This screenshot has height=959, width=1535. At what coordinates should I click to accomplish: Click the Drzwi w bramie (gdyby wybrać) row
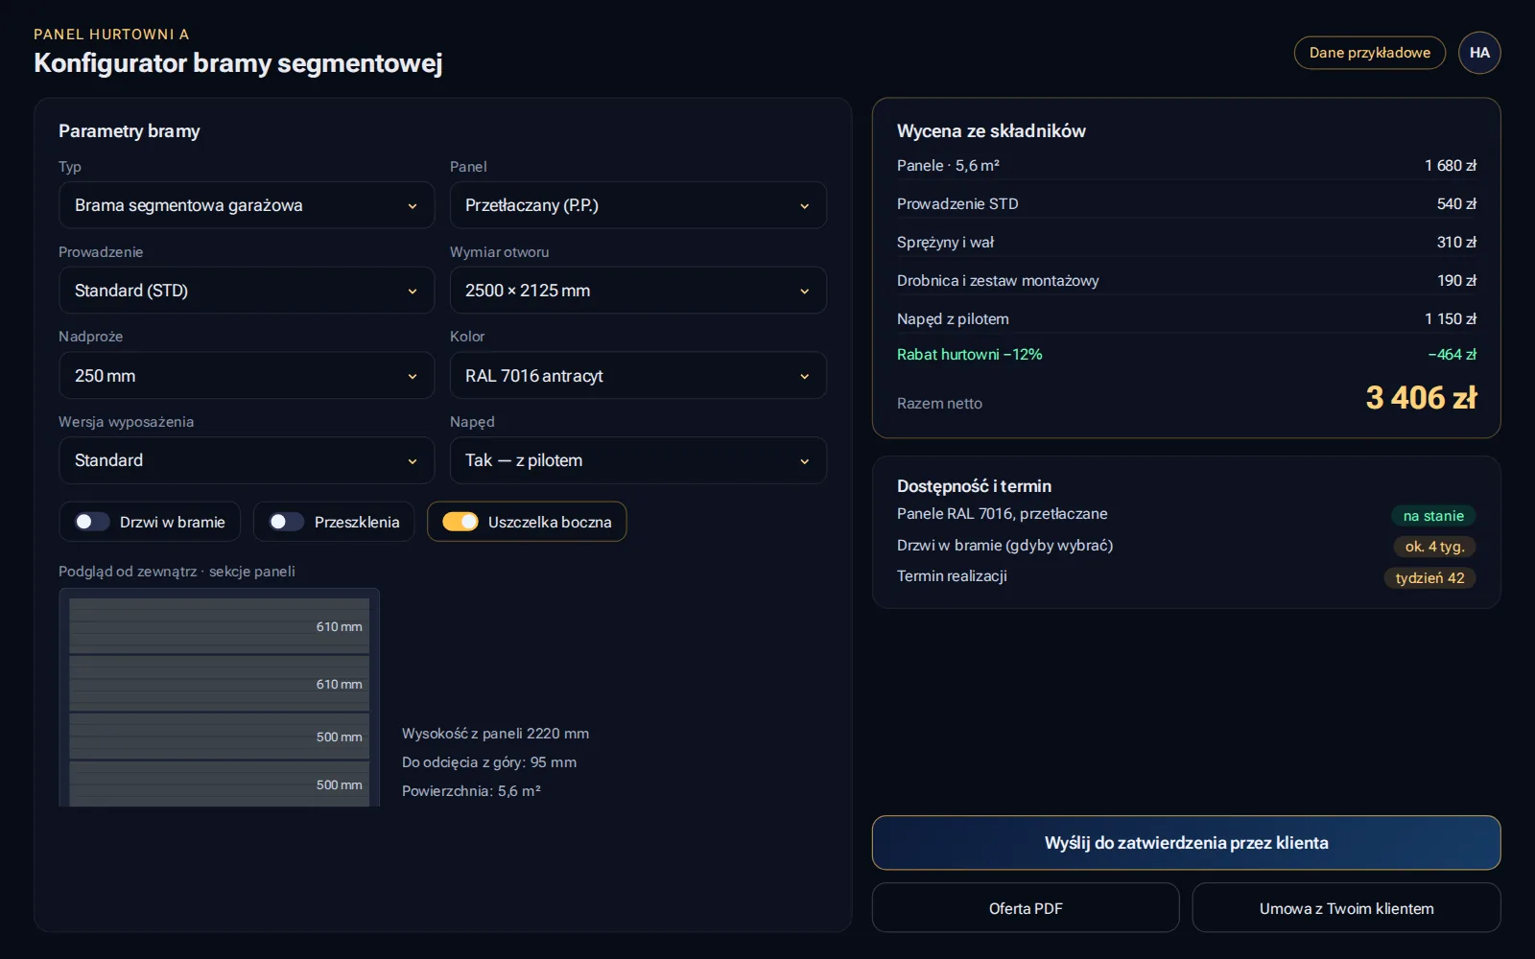click(1186, 546)
